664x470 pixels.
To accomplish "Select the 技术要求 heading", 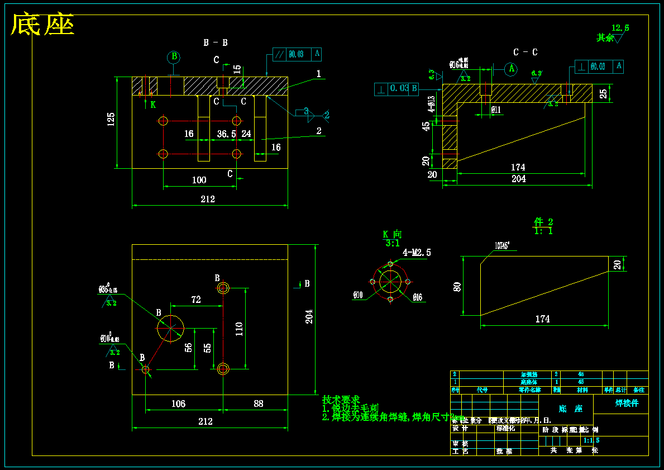I will (341, 400).
